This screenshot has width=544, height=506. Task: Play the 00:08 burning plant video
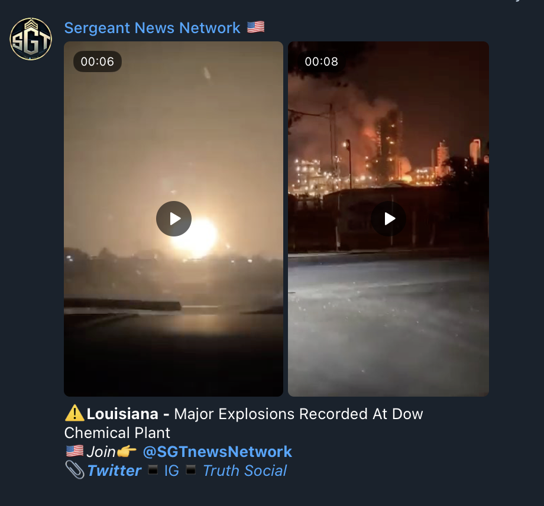pyautogui.click(x=388, y=219)
